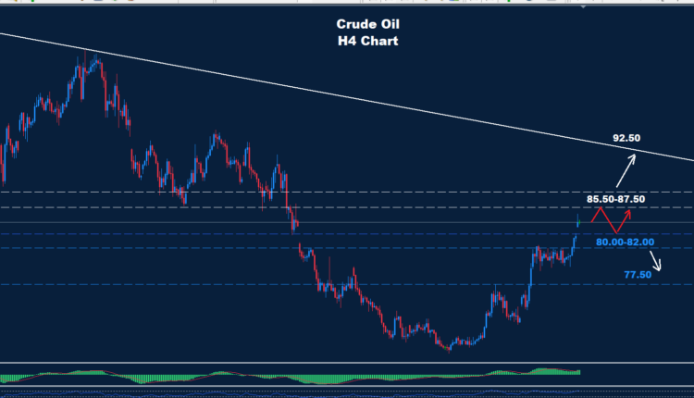Click the 85.50-87.50 resistance zone label

615,199
